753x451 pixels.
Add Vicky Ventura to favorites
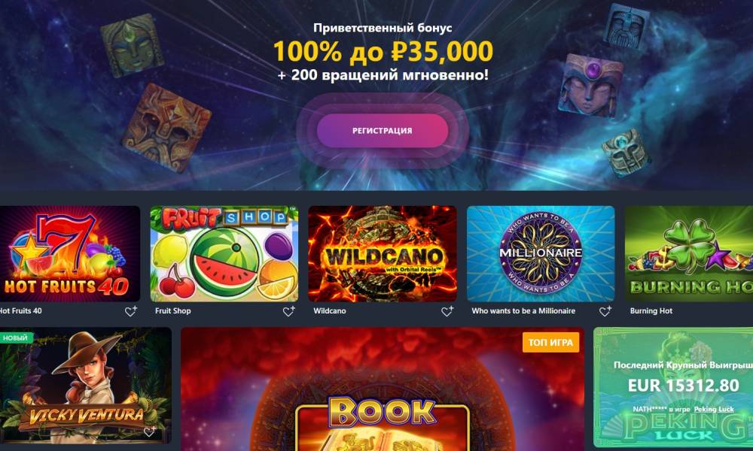(150, 431)
